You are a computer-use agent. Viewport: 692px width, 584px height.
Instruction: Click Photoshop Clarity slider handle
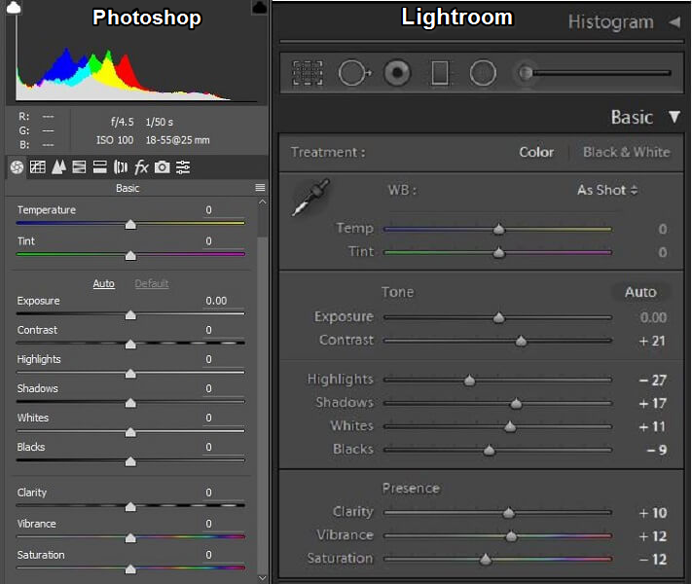pos(130,507)
